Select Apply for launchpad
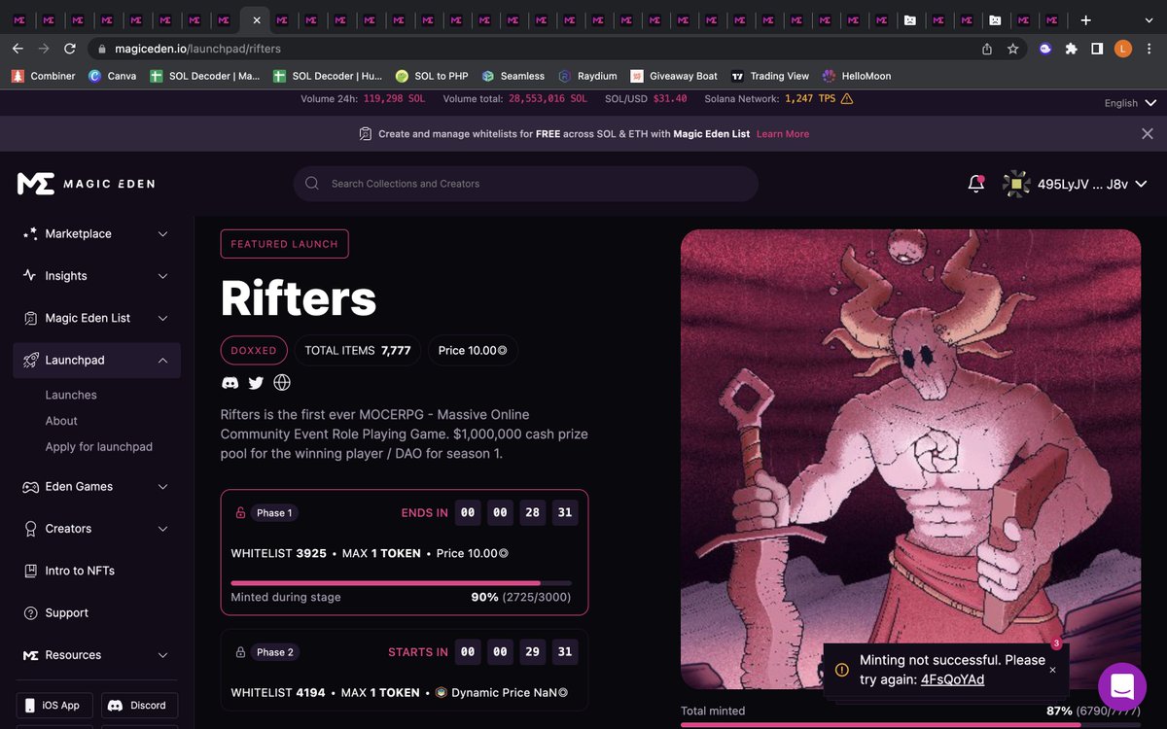The height and width of the screenshot is (729, 1167). click(x=99, y=447)
